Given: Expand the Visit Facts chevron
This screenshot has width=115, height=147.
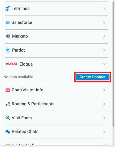Looking at the screenshot, I should click(x=104, y=118).
